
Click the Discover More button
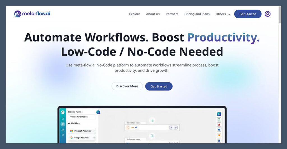point(127,86)
